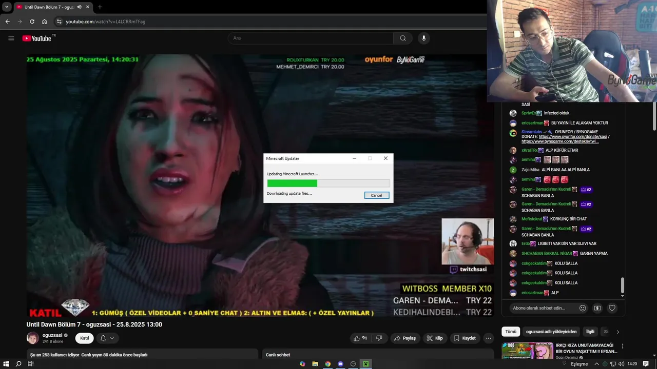The width and height of the screenshot is (657, 369).
Task: Click the Klip button
Action: point(434,338)
